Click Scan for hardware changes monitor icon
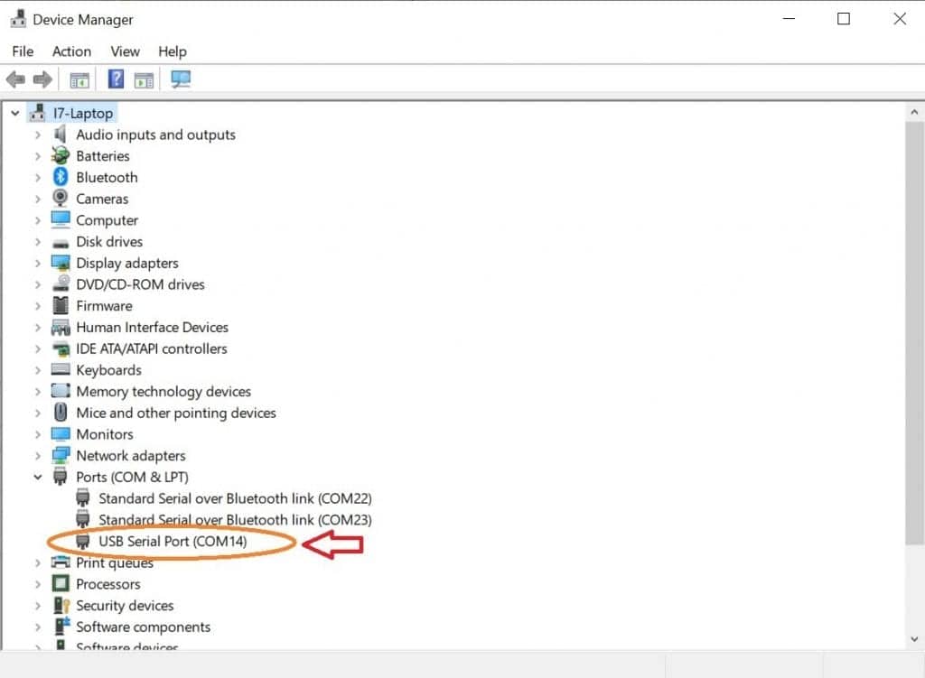Screen dimensions: 925x678 [181, 79]
